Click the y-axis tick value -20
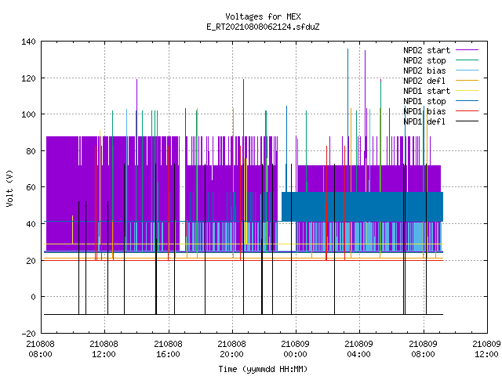This screenshot has width=502, height=376. click(x=28, y=334)
